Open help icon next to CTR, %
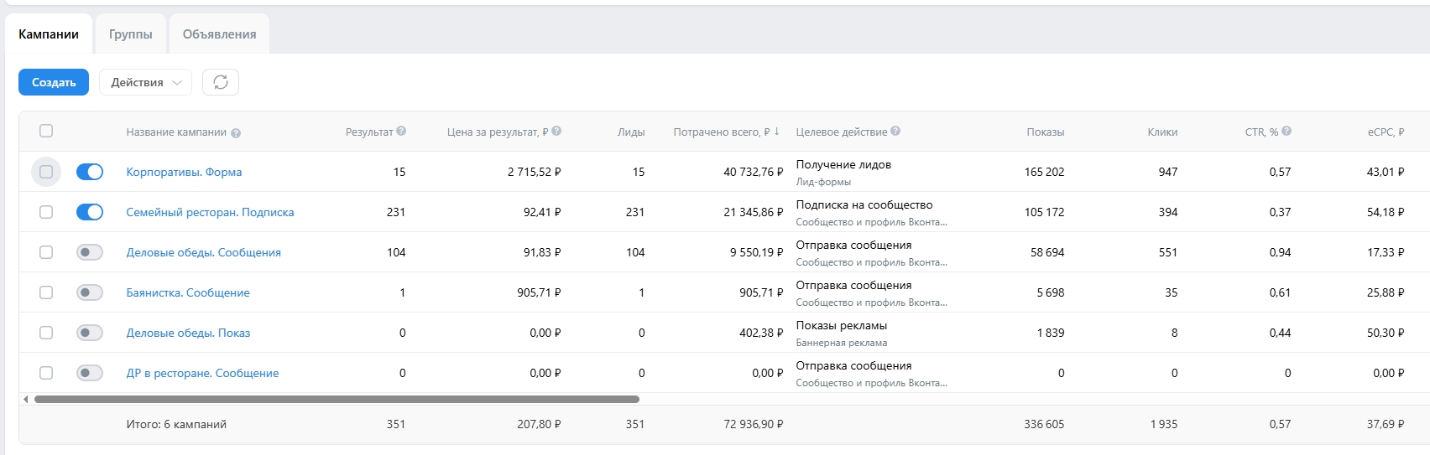1430x455 pixels. pyautogui.click(x=1286, y=131)
